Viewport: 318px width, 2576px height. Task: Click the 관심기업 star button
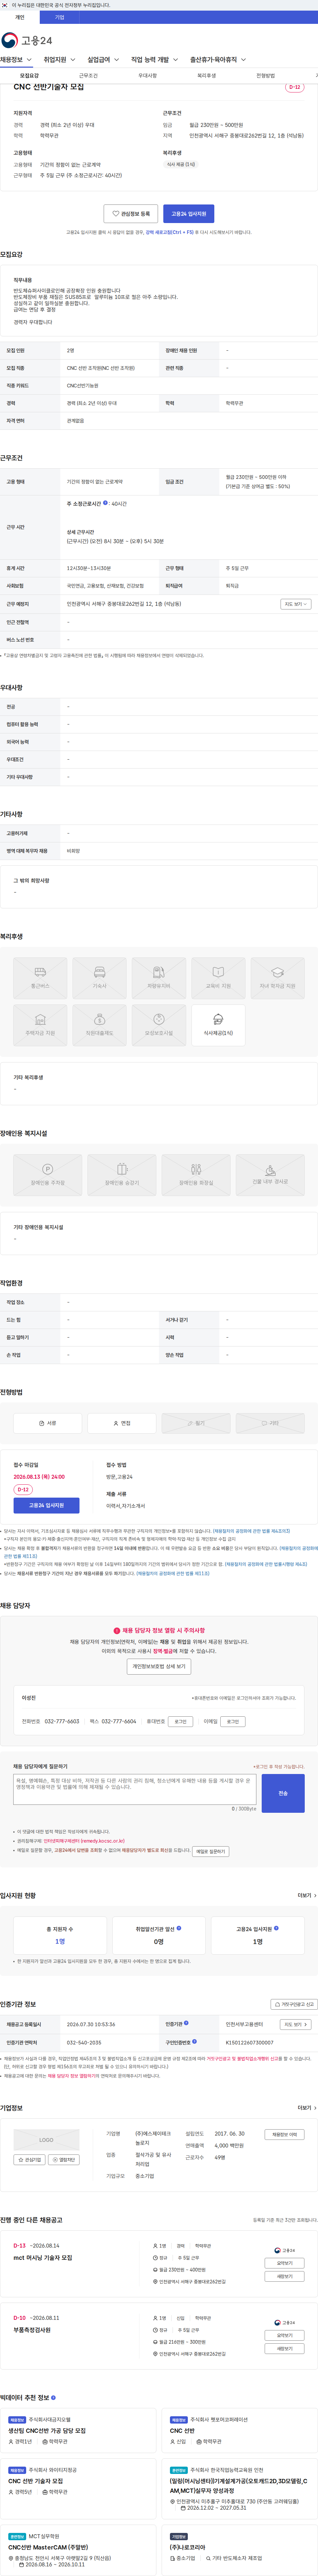pyautogui.click(x=29, y=2160)
